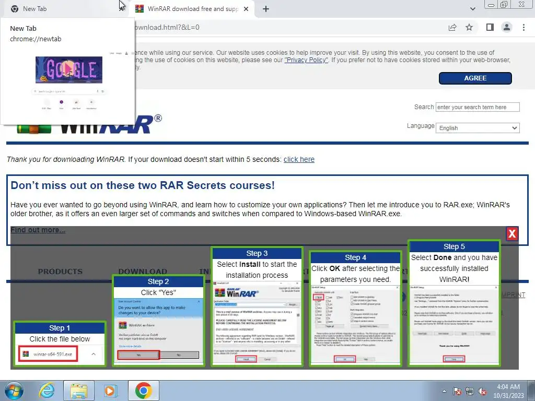Click the muted volume speaker tray icon
This screenshot has height=401, width=535.
click(x=482, y=392)
